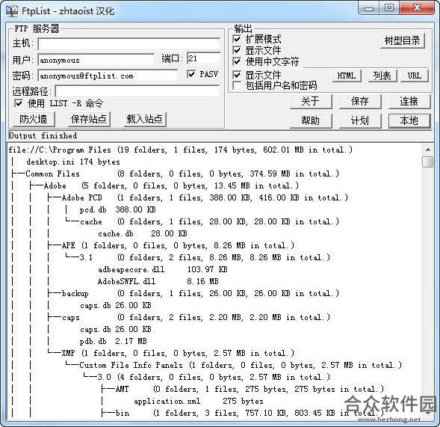440x427 pixels.
Task: Click the XMP folder line
Action: click(x=178, y=353)
